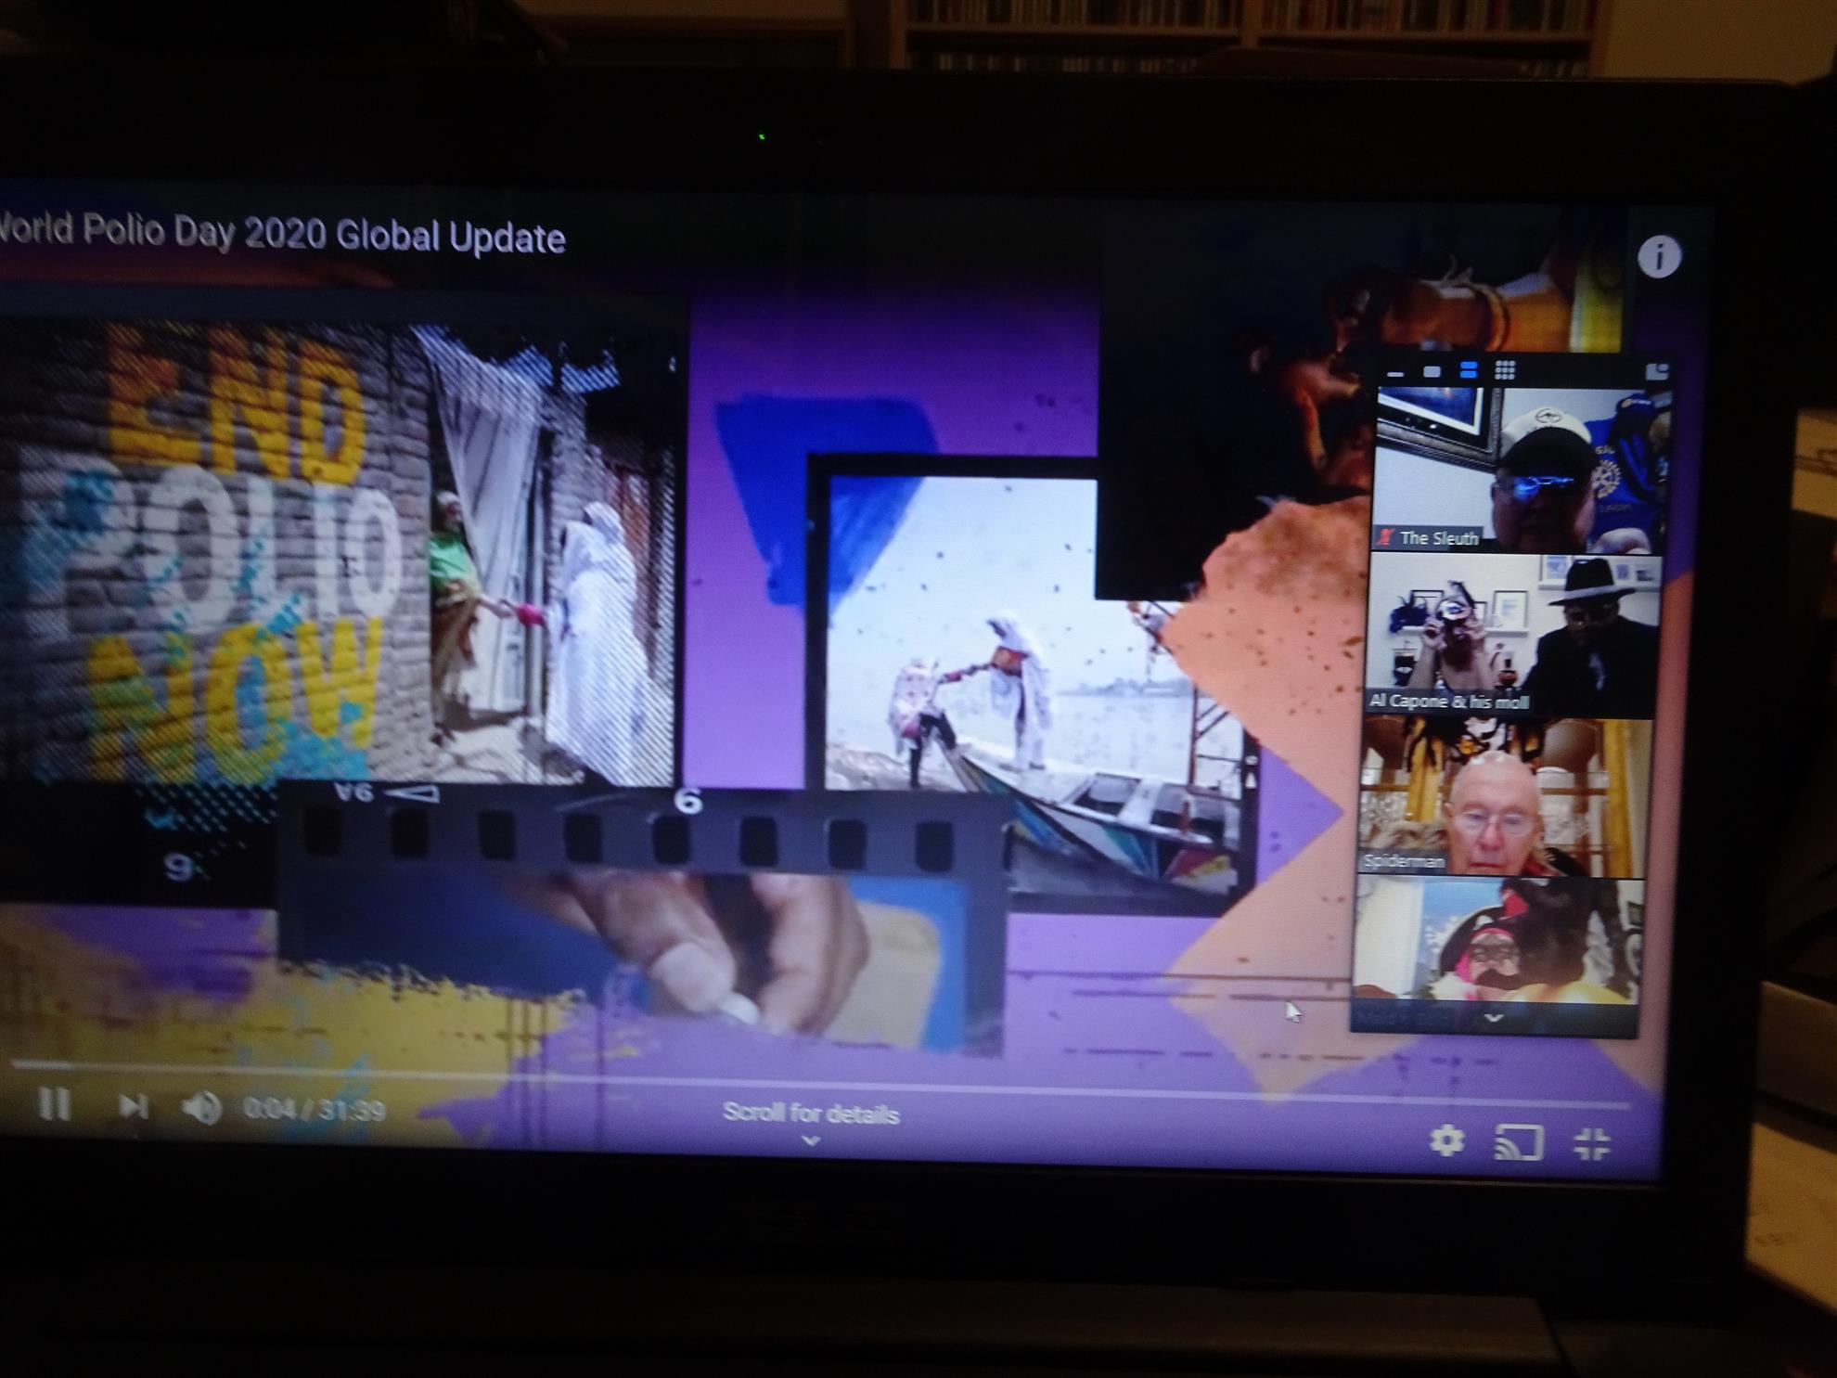This screenshot has height=1378, width=1837.
Task: Expand Scroll for details chevron
Action: pos(811,1140)
